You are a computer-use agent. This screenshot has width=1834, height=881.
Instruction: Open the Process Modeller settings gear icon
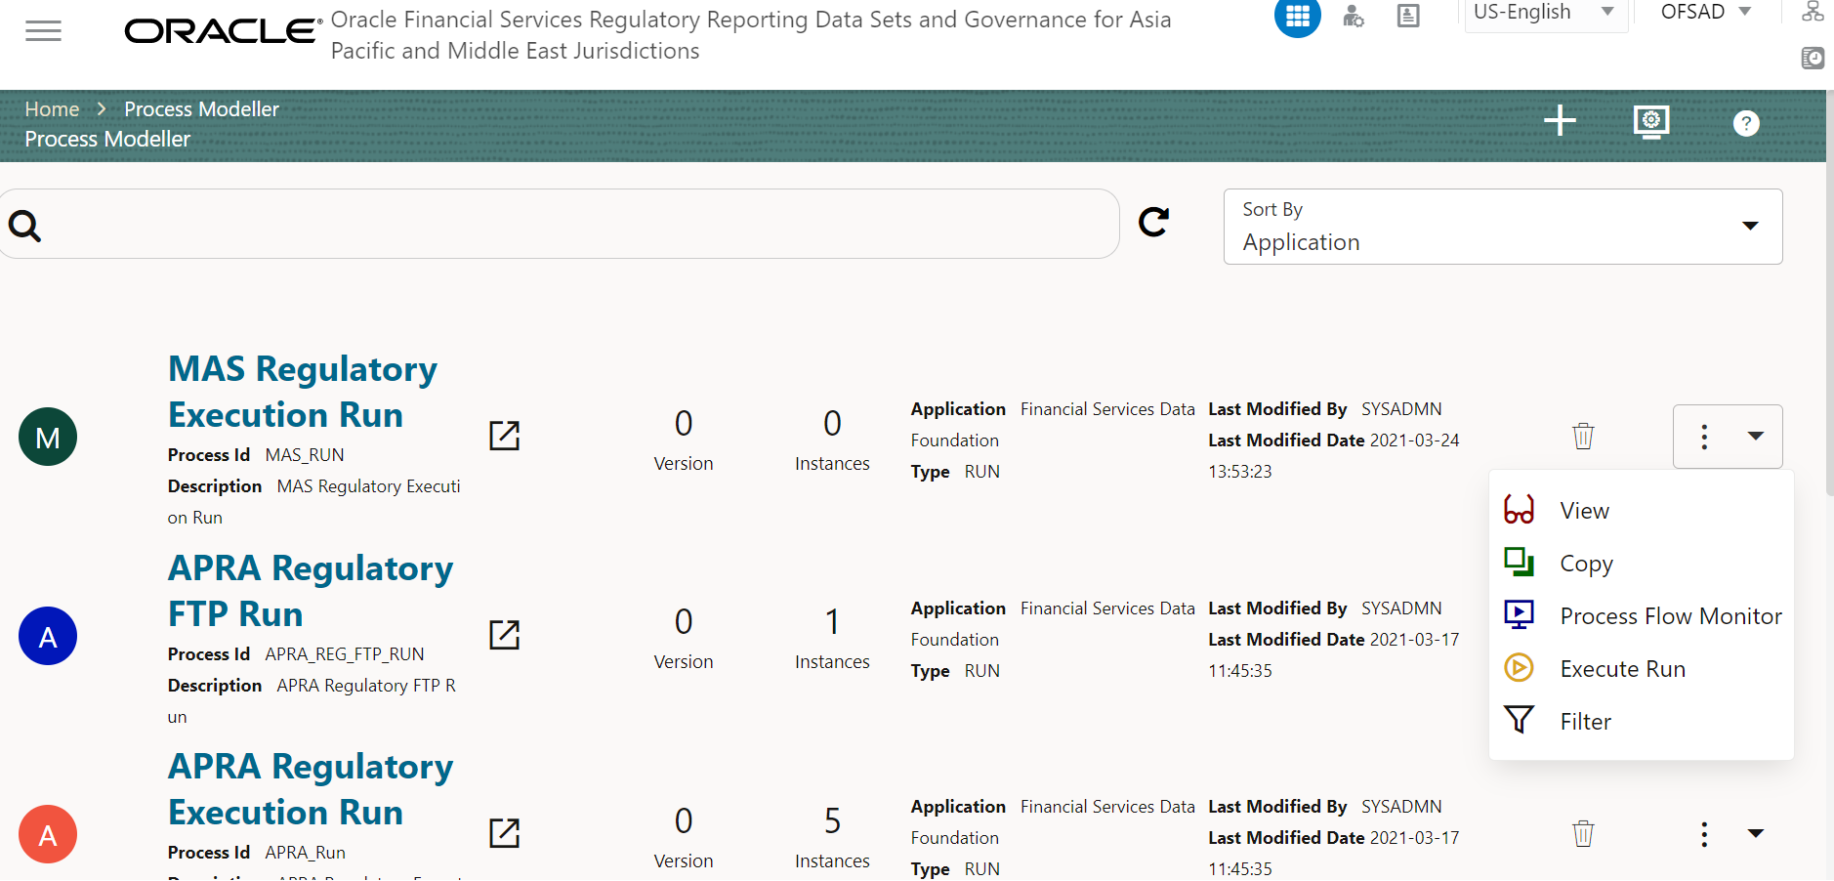pos(1651,122)
